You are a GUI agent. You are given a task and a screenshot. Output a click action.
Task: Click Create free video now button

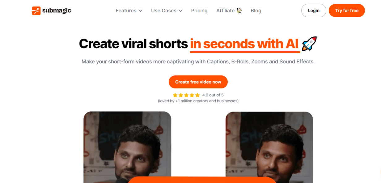[198, 82]
